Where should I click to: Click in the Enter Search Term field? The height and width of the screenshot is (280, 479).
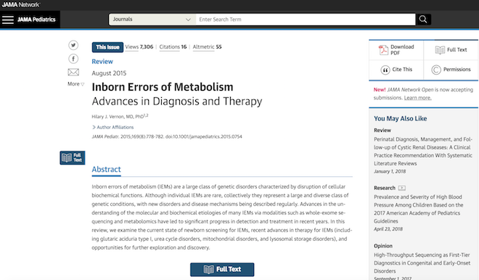(306, 20)
